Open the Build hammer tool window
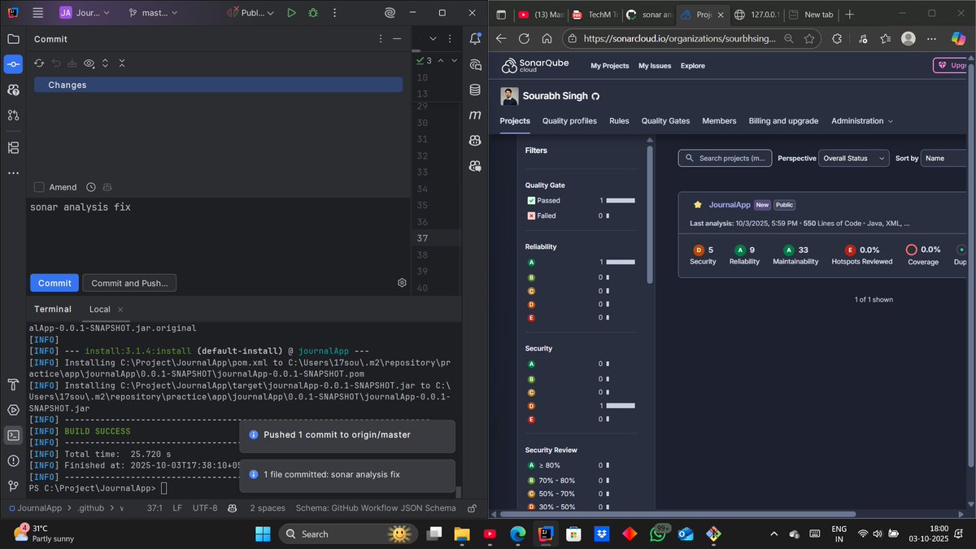 tap(13, 384)
